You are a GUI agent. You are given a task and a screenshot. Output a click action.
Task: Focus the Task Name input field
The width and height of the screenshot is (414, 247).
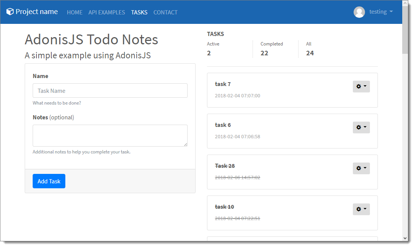pos(110,91)
